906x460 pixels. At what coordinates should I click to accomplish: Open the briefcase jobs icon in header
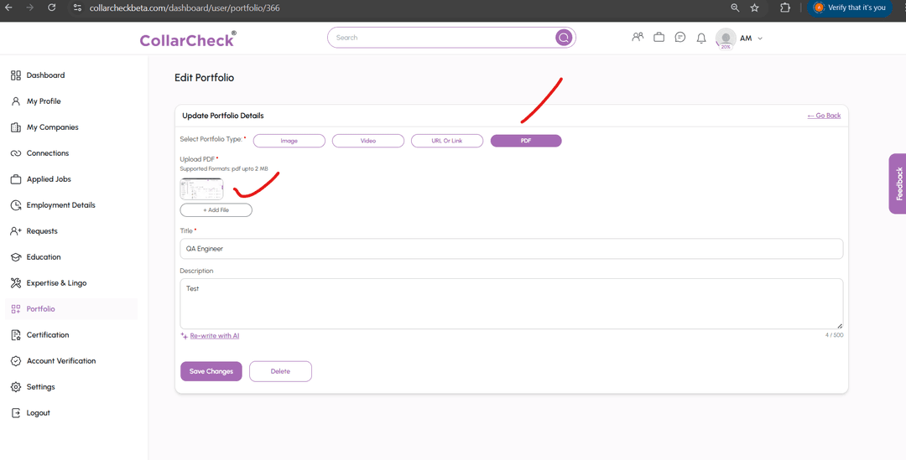point(659,38)
